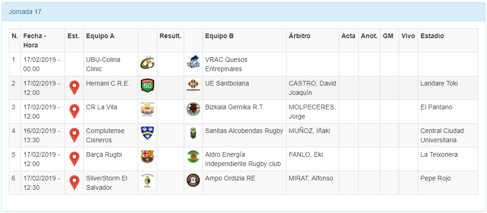Click the UE Santboiana team name
487x213 pixels.
(x=227, y=83)
